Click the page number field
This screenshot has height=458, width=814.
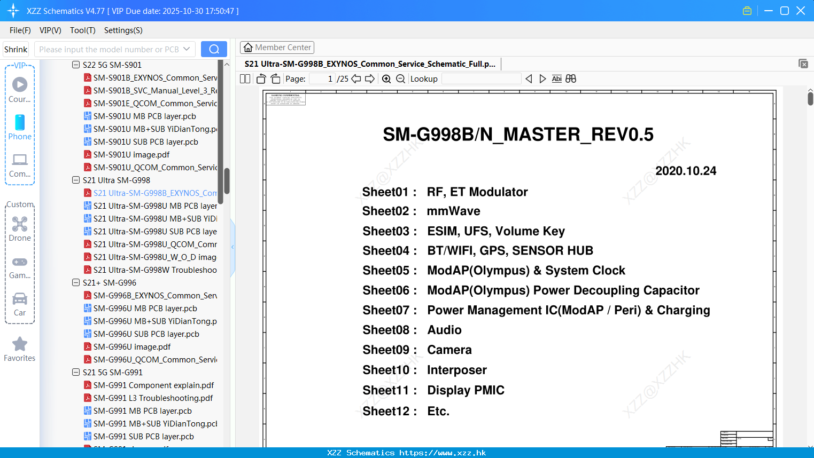pos(322,79)
